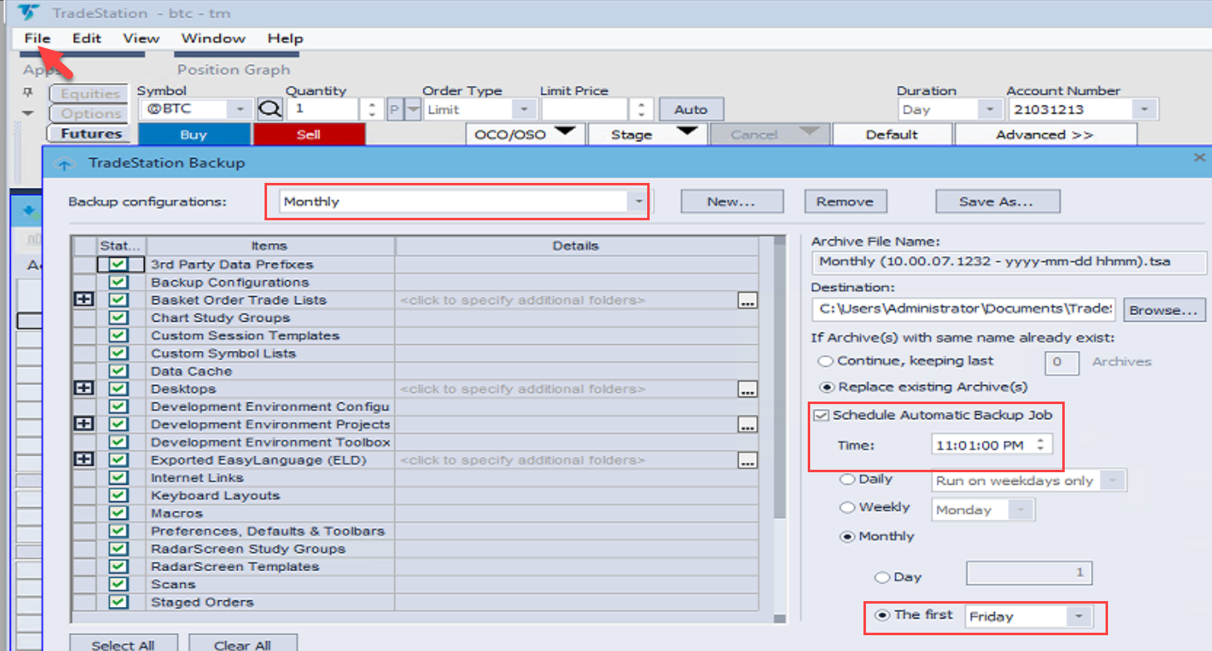The height and width of the screenshot is (651, 1212).
Task: Click the Save As... button
Action: (997, 201)
